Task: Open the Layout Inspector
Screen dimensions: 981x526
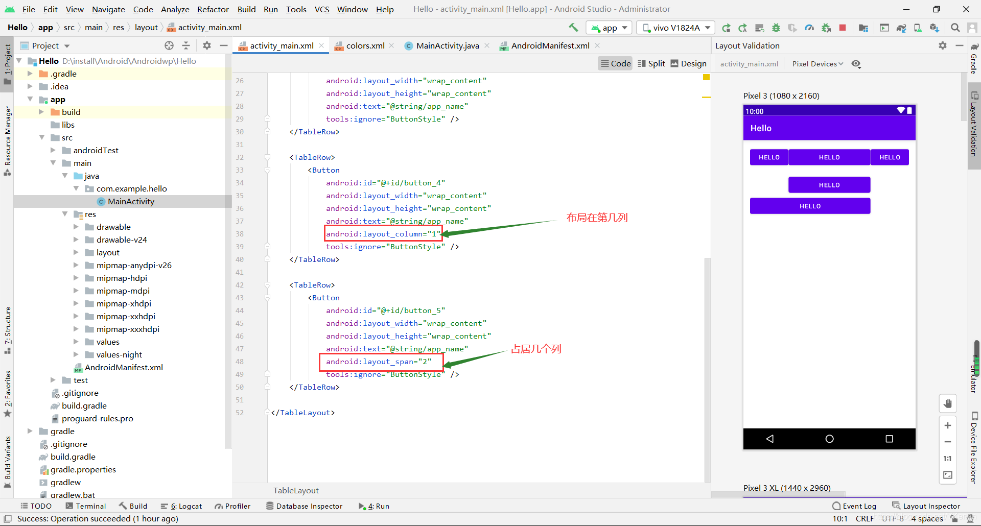Action: click(x=926, y=506)
